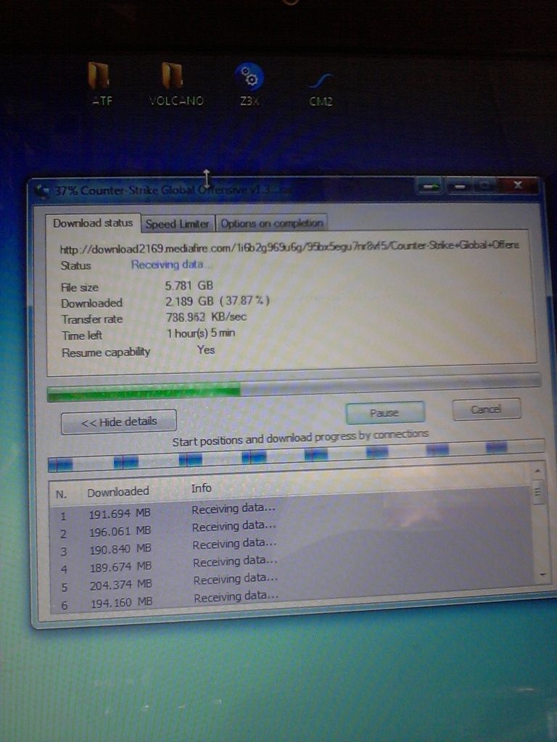Image resolution: width=557 pixels, height=742 pixels.
Task: Minimize the download progress window
Action: pyautogui.click(x=459, y=186)
